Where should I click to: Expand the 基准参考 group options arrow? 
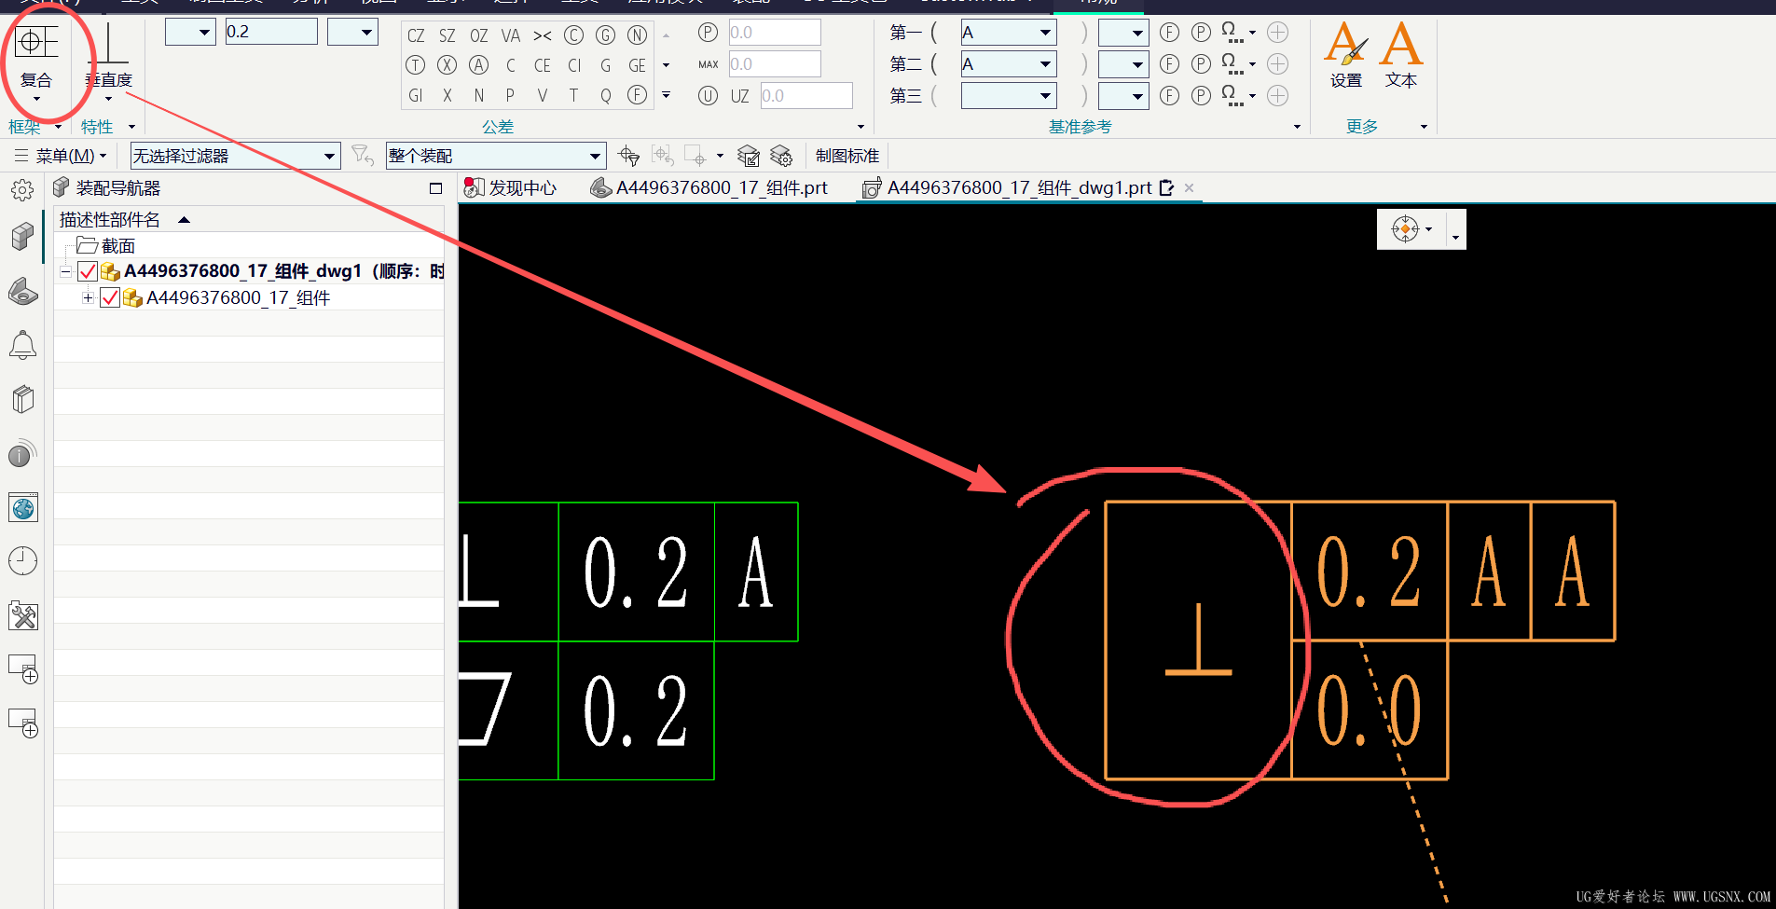click(x=1297, y=127)
